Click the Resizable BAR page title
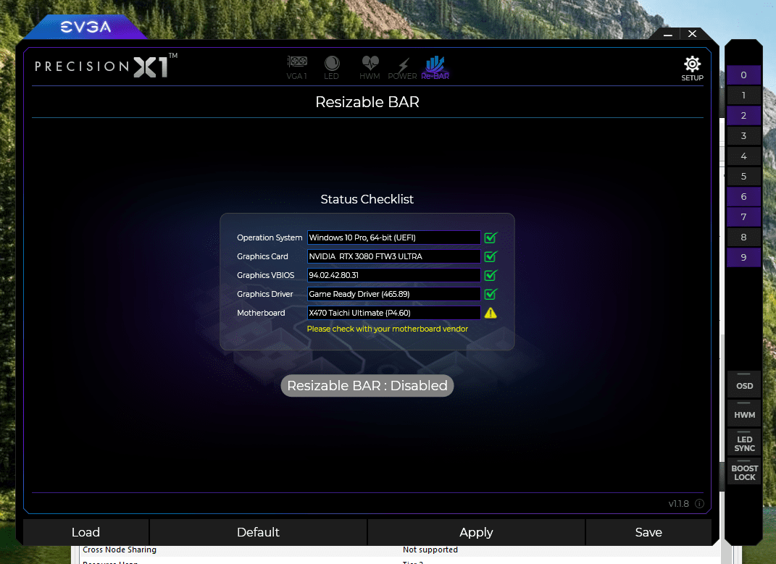Image resolution: width=776 pixels, height=564 pixels. [x=367, y=102]
